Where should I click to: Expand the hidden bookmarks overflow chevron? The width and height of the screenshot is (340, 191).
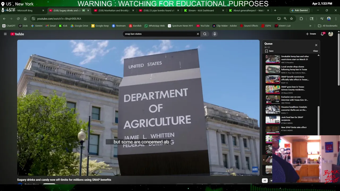pyautogui.click(x=310, y=26)
